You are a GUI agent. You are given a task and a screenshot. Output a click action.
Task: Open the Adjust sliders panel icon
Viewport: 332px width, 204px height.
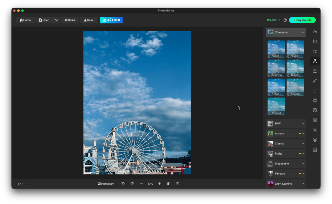coord(315,51)
